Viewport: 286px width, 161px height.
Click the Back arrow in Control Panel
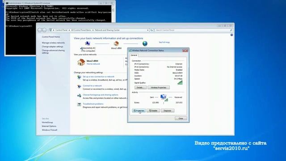pos(40,30)
